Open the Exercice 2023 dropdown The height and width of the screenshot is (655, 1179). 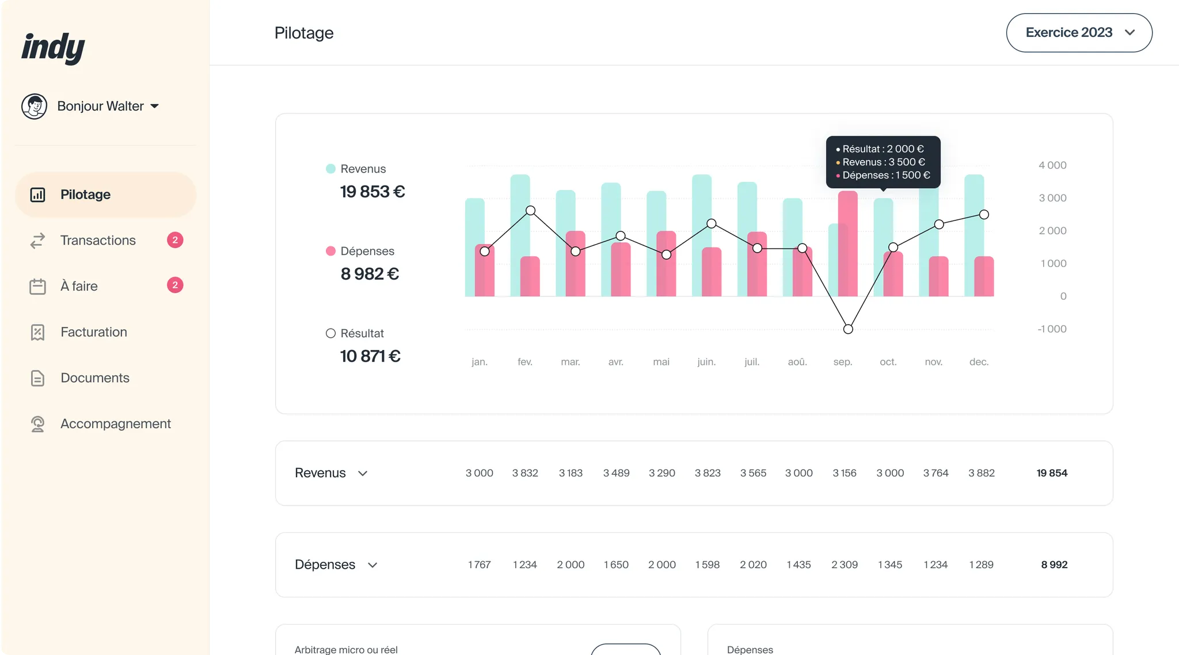(1078, 32)
